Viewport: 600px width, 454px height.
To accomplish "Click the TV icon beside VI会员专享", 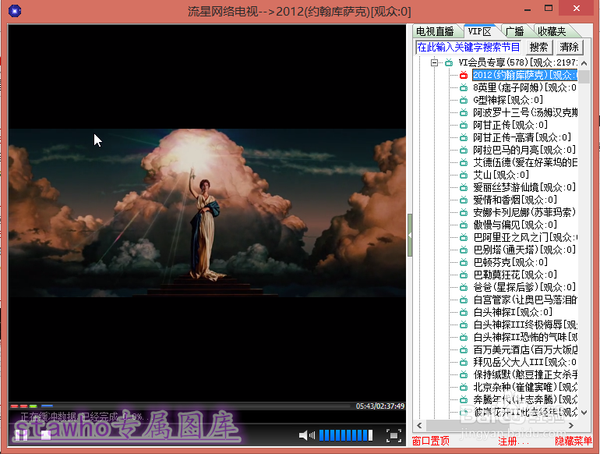I will click(449, 62).
